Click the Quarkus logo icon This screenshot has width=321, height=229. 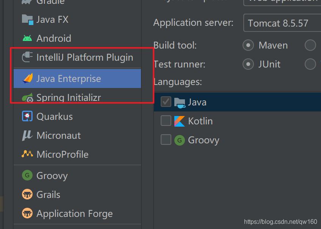click(x=27, y=116)
